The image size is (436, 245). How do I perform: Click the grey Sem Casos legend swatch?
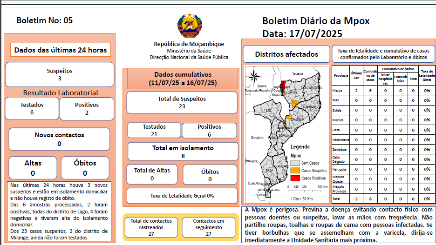[295, 163]
